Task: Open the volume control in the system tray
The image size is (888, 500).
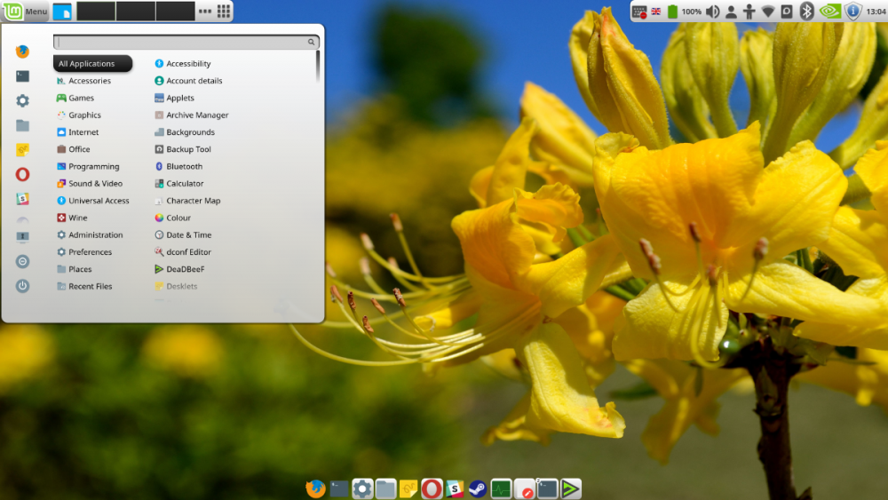Action: 715,12
